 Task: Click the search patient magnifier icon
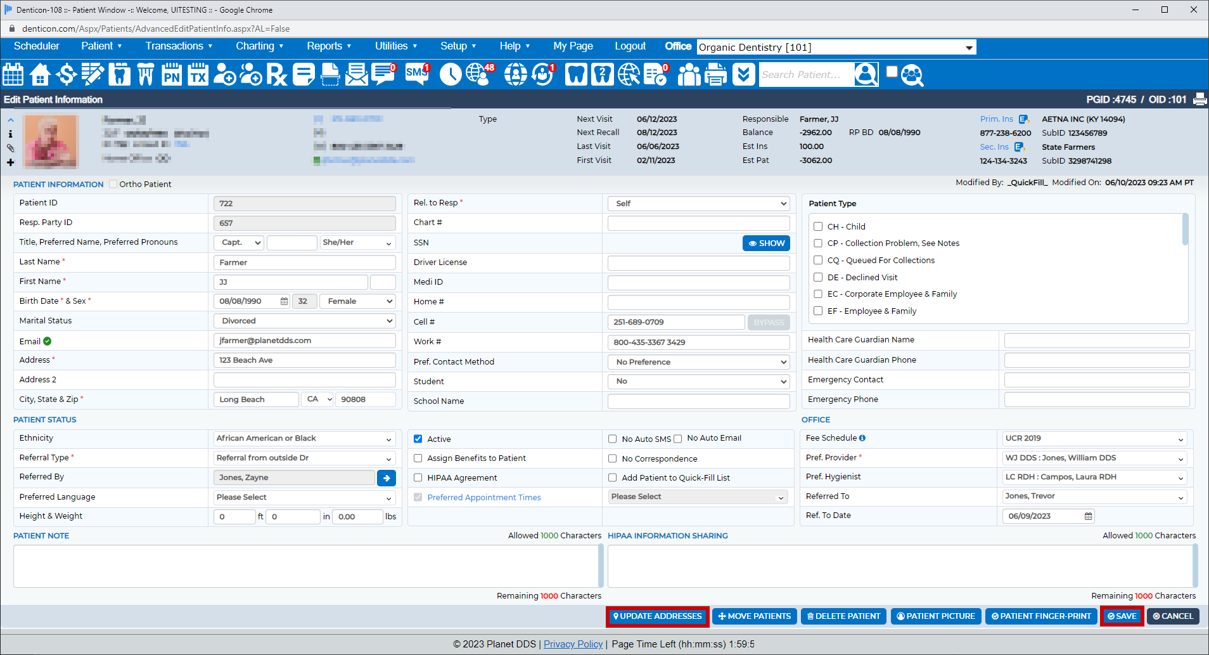(x=866, y=74)
